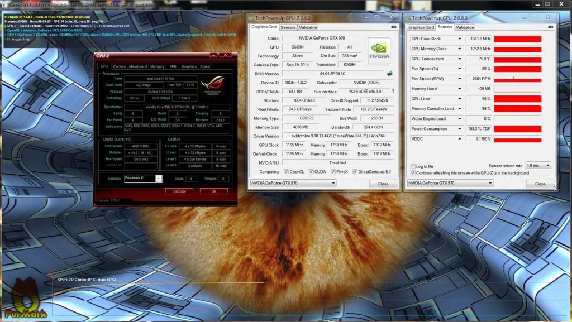The image size is (572, 322).
Task: Open the Video Engine Load sensor dropdown
Action: 460,119
